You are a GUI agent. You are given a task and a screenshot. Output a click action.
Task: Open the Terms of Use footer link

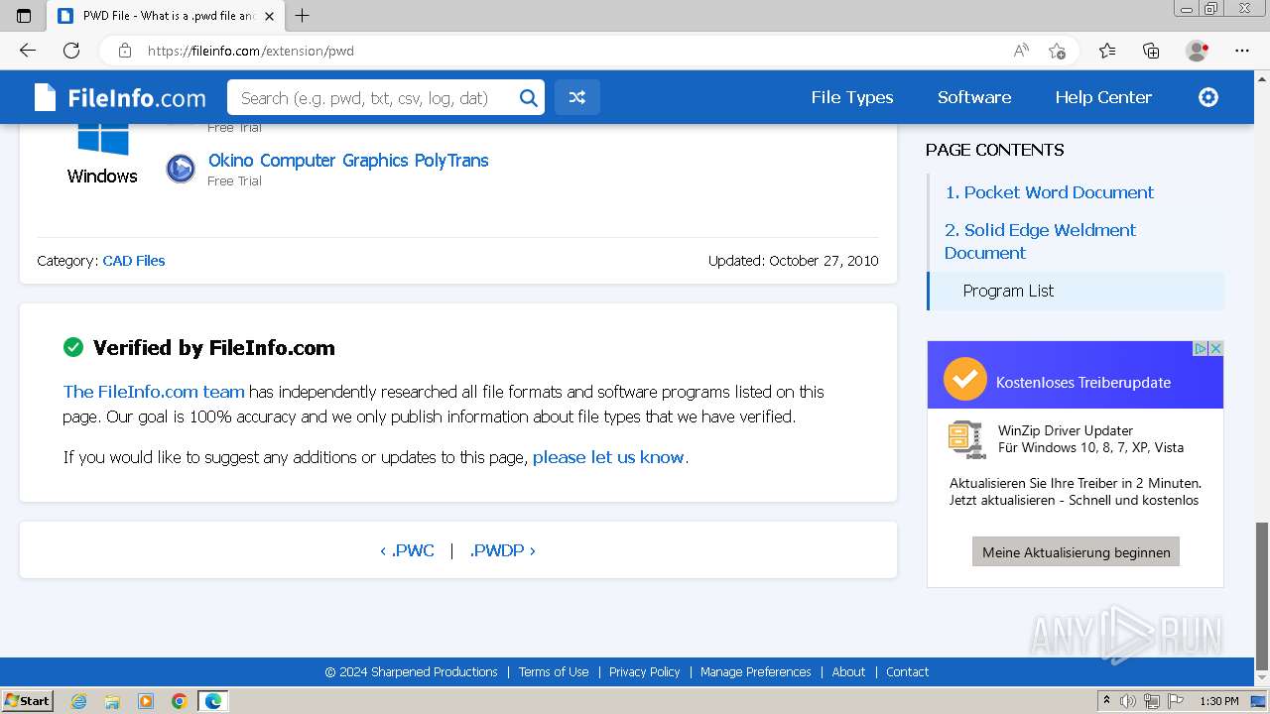tap(554, 672)
